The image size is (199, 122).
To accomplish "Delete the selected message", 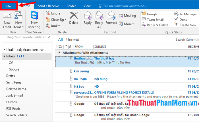I will pyautogui.click(x=74, y=18).
